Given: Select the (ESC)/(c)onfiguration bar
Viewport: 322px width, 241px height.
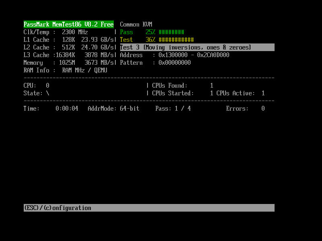Looking at the screenshot, I should click(149, 208).
